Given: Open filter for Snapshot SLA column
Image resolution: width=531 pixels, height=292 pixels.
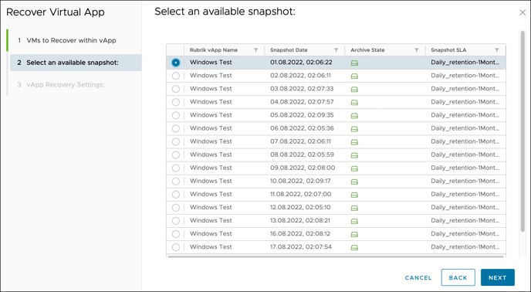Looking at the screenshot, I should click(x=497, y=50).
